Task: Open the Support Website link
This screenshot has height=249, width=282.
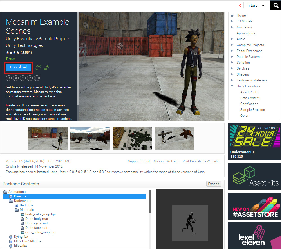Action: click(x=166, y=161)
